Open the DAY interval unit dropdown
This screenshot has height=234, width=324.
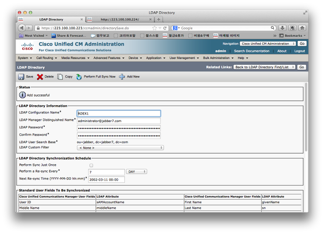click(137, 171)
